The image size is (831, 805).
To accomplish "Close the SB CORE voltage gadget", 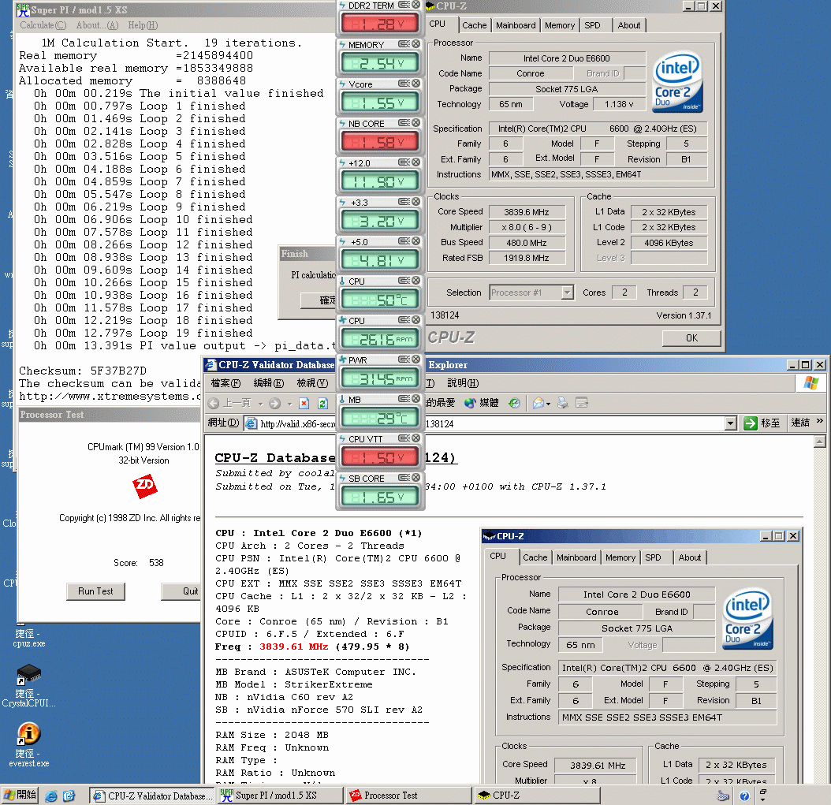I will [416, 478].
